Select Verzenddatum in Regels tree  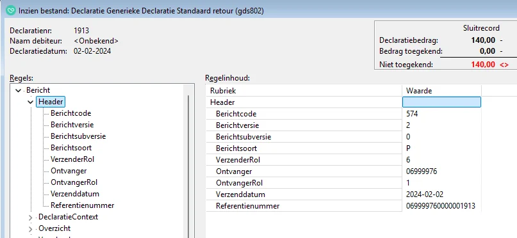click(x=75, y=194)
